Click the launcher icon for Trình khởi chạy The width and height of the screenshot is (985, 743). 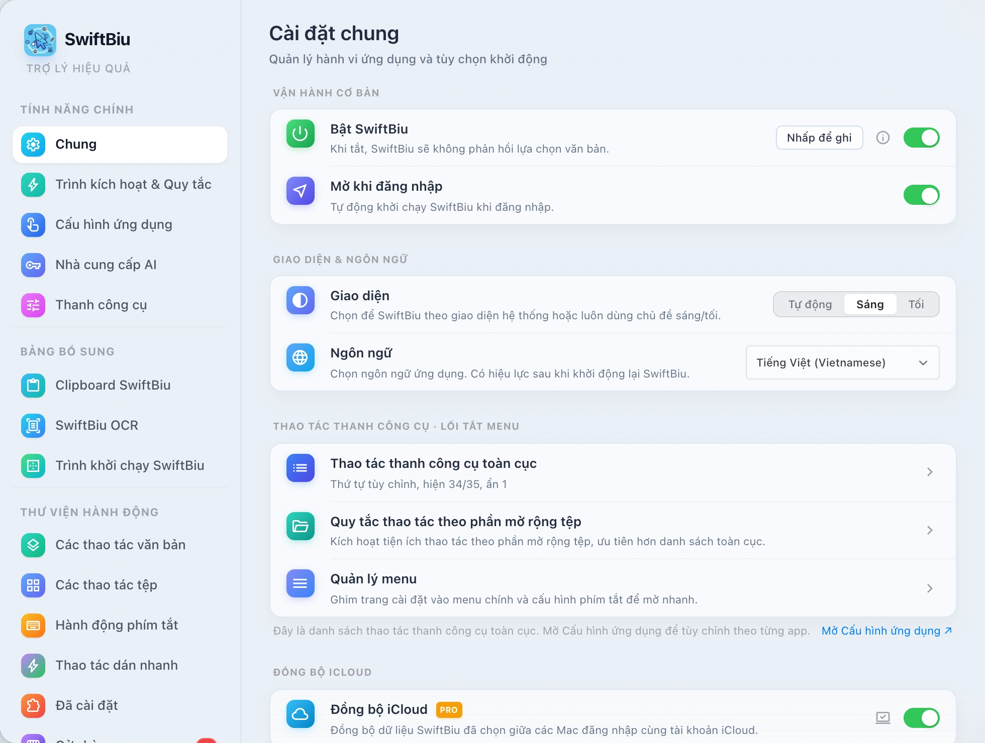(33, 466)
